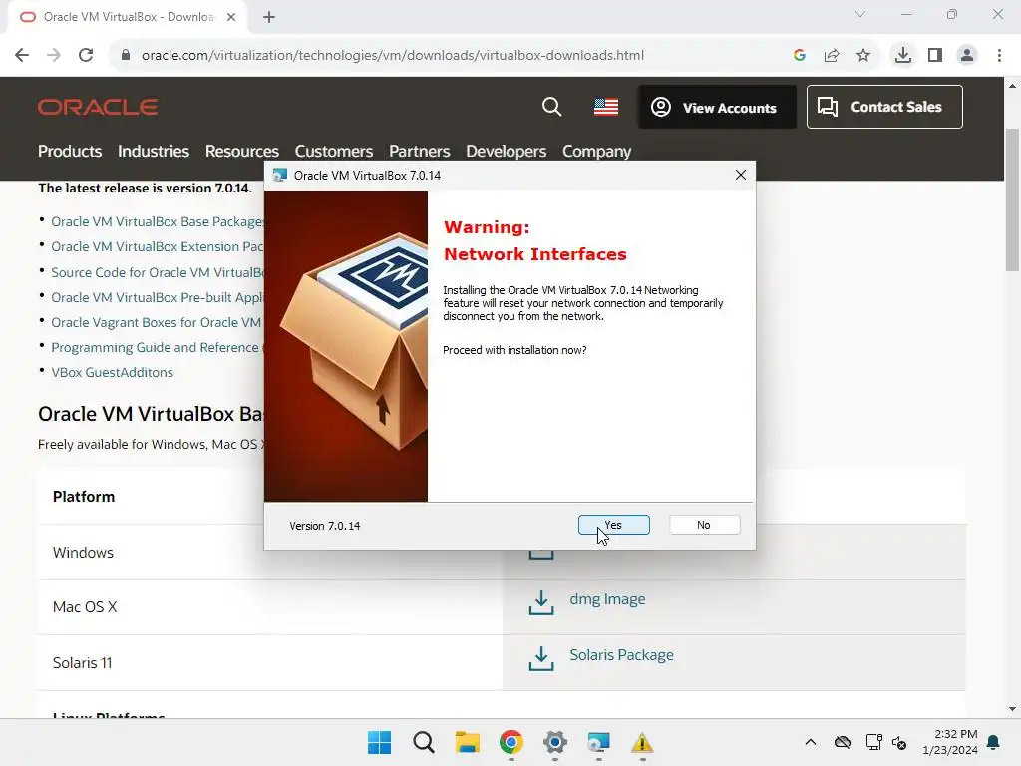Open Developers menu

[x=506, y=151]
